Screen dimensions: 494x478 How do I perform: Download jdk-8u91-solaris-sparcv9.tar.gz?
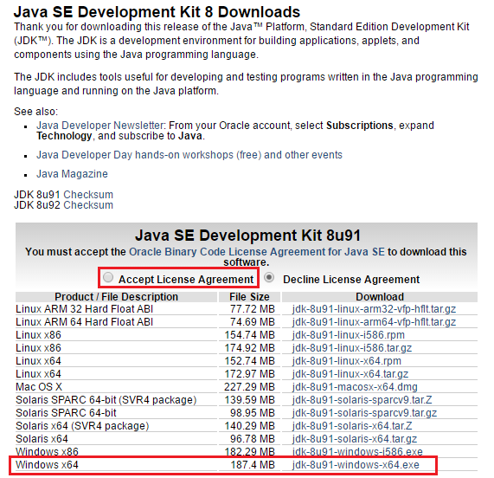point(364,413)
